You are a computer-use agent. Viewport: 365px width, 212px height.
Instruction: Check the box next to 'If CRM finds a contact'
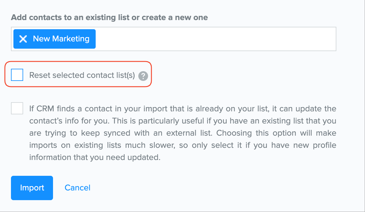coord(17,108)
